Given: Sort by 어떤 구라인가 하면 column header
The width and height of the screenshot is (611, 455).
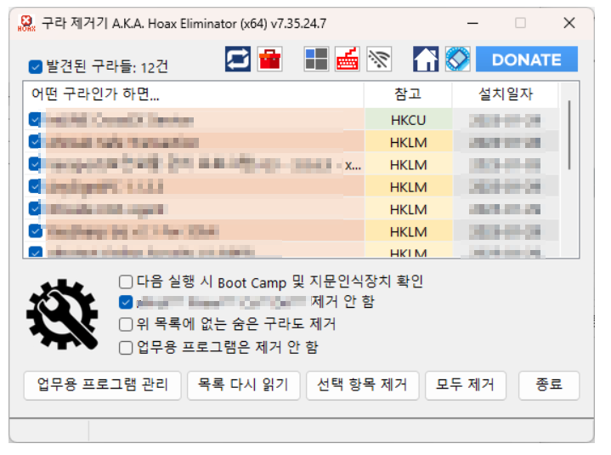Looking at the screenshot, I should click(x=194, y=94).
